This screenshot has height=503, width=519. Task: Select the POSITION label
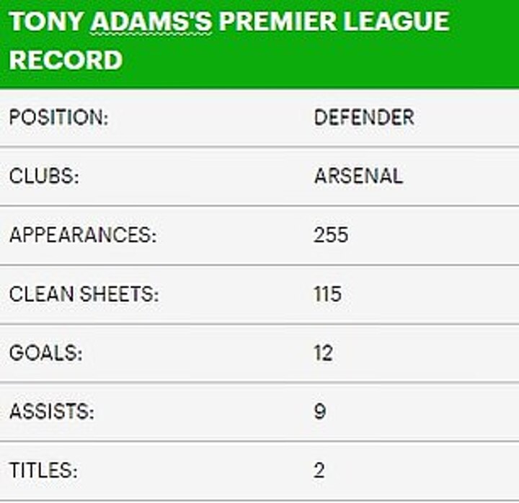58,117
